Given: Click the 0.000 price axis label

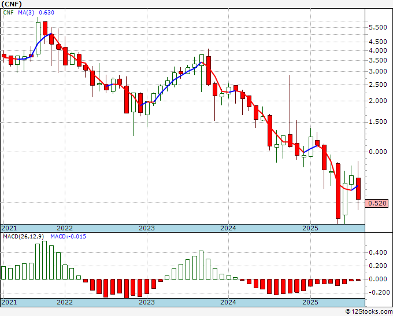Looking at the screenshot, I should (378, 152).
